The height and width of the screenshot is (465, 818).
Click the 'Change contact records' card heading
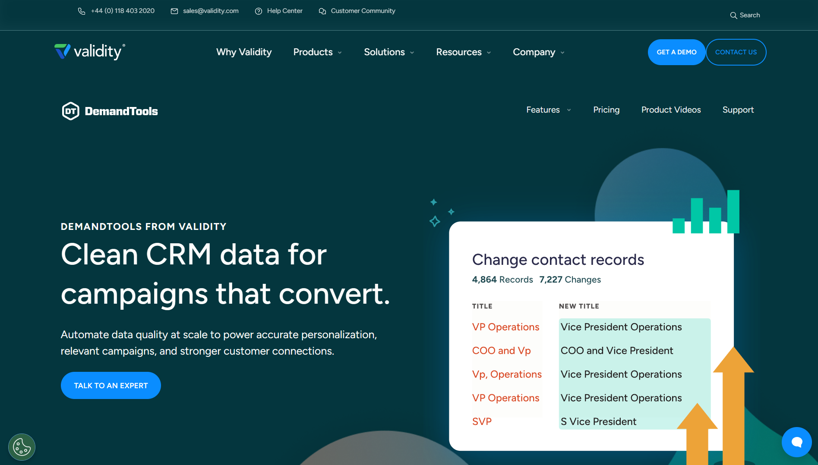[x=558, y=260]
